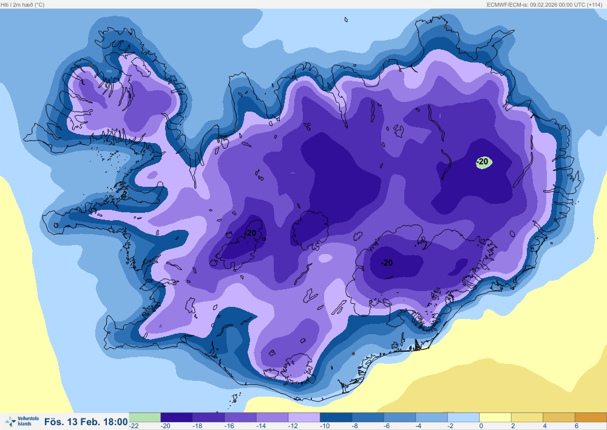Pick the legend swatch between 4 and 6
The image size is (607, 430).
[559, 417]
